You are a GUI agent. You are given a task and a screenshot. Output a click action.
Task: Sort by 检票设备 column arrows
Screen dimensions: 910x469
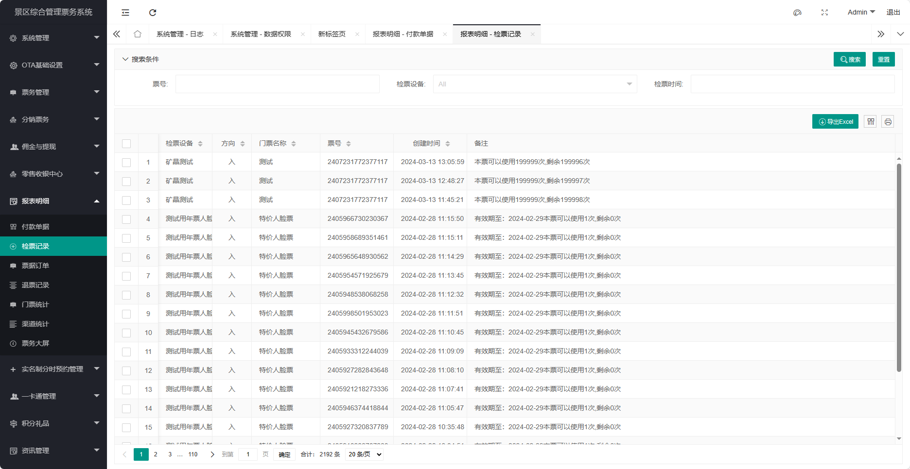click(200, 144)
